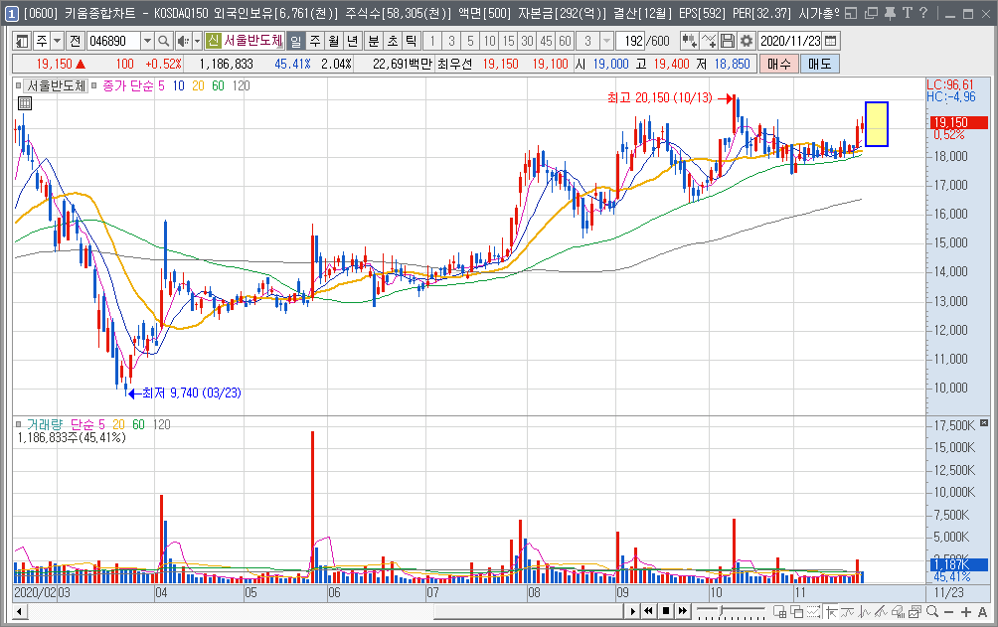Open help with the question mark icon
998x627 pixels.
923,13
